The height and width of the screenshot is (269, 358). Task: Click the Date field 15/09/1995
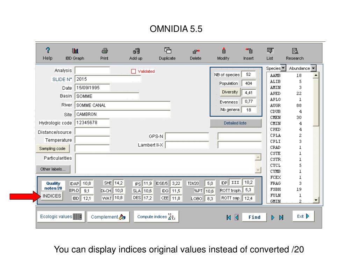pos(92,88)
